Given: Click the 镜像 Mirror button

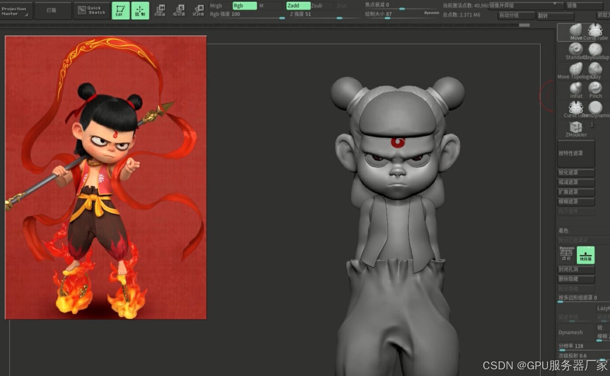Looking at the screenshot, I should click(584, 6).
